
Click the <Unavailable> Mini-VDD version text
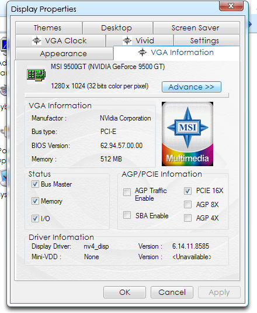pos(192,257)
